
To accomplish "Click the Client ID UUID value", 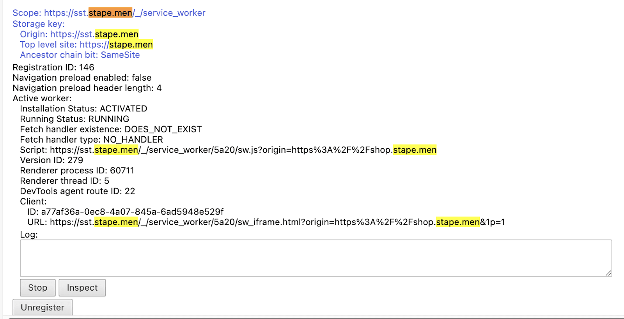I will tap(132, 212).
